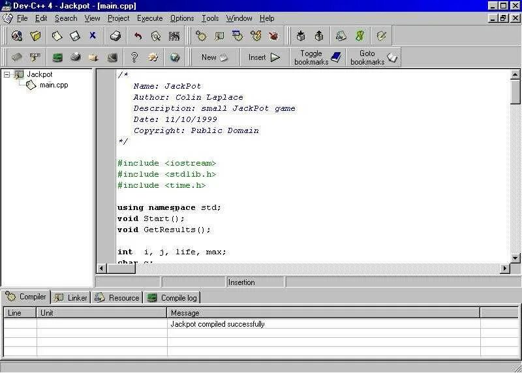Click the gray chip icon in second toolbar
The image size is (522, 373).
pyautogui.click(x=17, y=57)
